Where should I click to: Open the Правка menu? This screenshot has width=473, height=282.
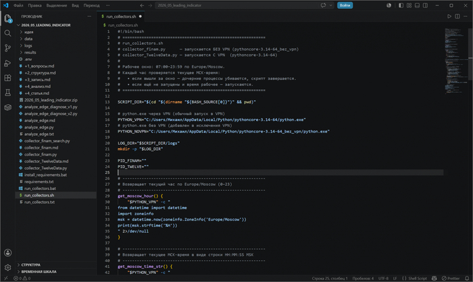[34, 5]
